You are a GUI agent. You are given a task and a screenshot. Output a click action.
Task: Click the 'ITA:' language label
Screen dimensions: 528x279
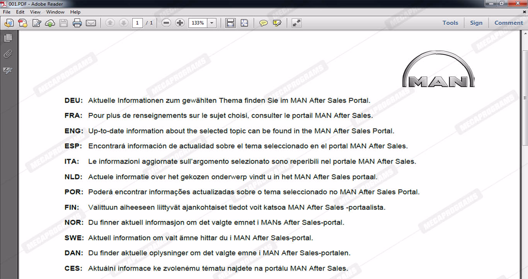[x=72, y=161]
